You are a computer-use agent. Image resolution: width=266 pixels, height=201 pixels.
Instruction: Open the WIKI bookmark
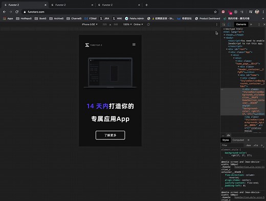117,18
